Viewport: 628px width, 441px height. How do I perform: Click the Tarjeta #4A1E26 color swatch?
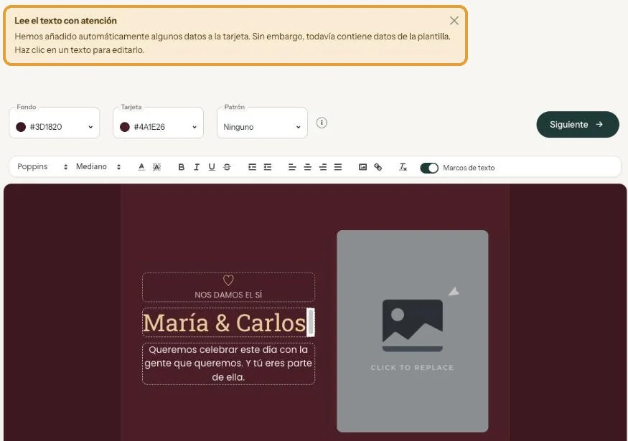point(125,127)
